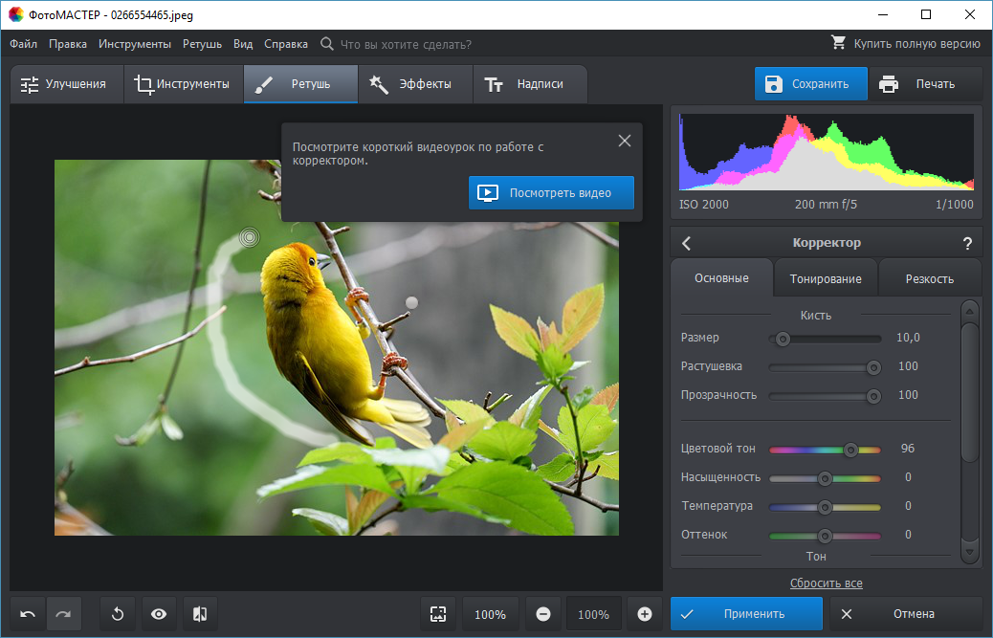Open the Эффекты tab
The width and height of the screenshot is (993, 638).
click(x=415, y=84)
